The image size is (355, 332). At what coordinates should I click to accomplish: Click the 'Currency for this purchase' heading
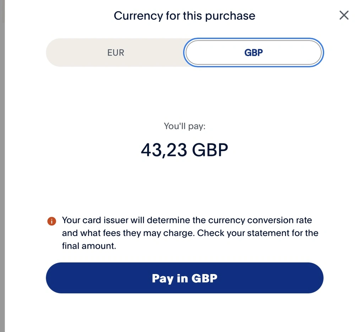pos(184,16)
